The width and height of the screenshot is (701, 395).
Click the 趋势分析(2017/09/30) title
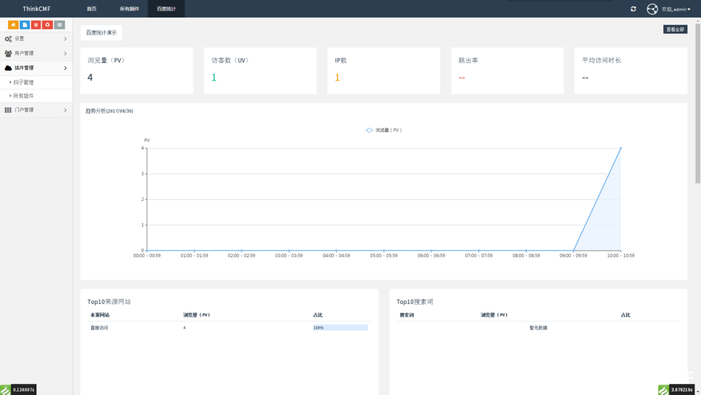pyautogui.click(x=110, y=111)
